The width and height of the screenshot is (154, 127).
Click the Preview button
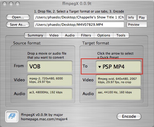[x=137, y=25]
